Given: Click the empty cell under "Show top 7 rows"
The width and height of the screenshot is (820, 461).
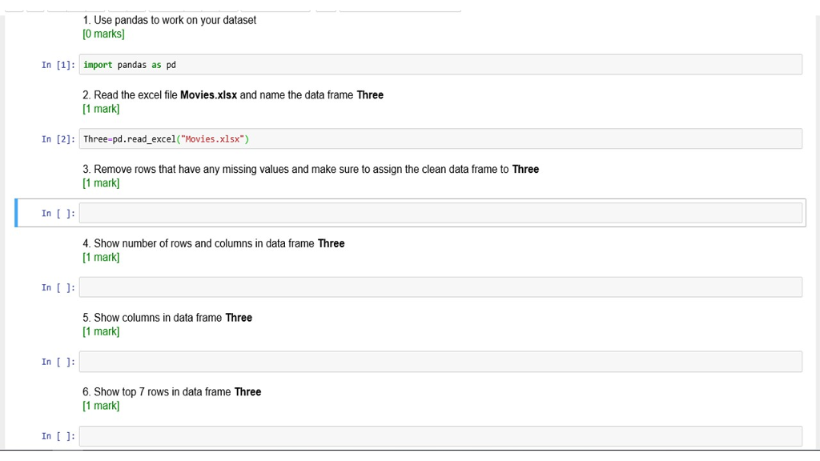Looking at the screenshot, I should pos(440,435).
